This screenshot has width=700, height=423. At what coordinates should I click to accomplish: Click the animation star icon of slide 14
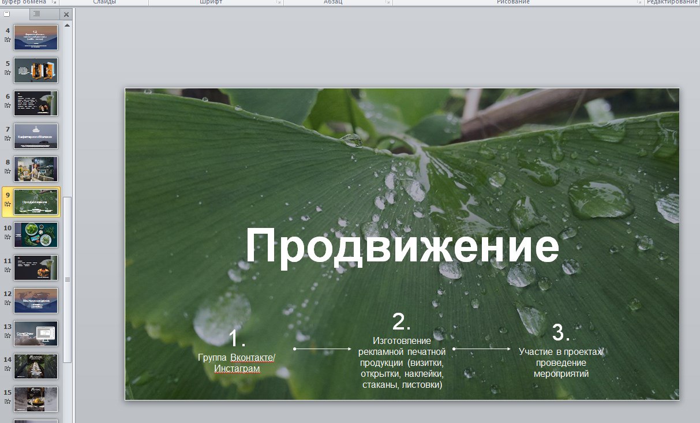8,369
